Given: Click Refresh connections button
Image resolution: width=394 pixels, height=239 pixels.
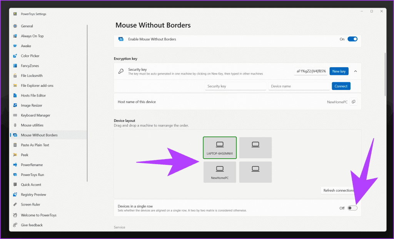Looking at the screenshot, I should pos(339,190).
